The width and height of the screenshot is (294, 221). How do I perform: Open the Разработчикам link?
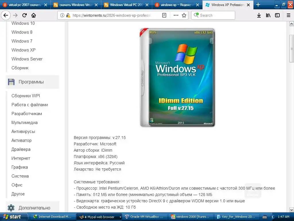27,114
